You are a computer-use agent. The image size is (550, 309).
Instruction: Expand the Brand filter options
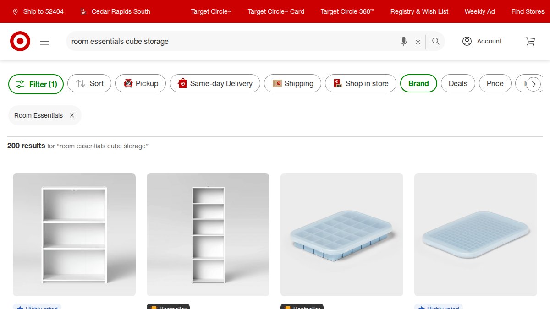(x=418, y=83)
